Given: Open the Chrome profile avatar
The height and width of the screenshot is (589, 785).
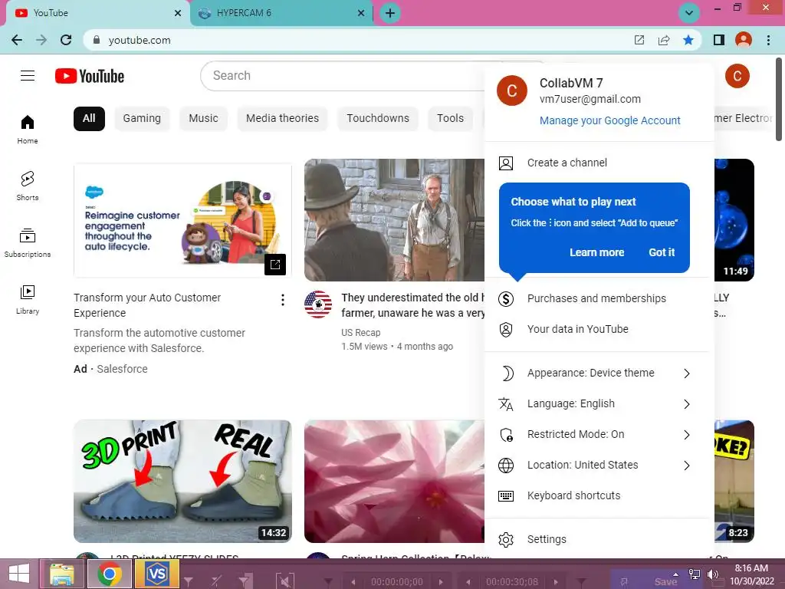Looking at the screenshot, I should (744, 40).
